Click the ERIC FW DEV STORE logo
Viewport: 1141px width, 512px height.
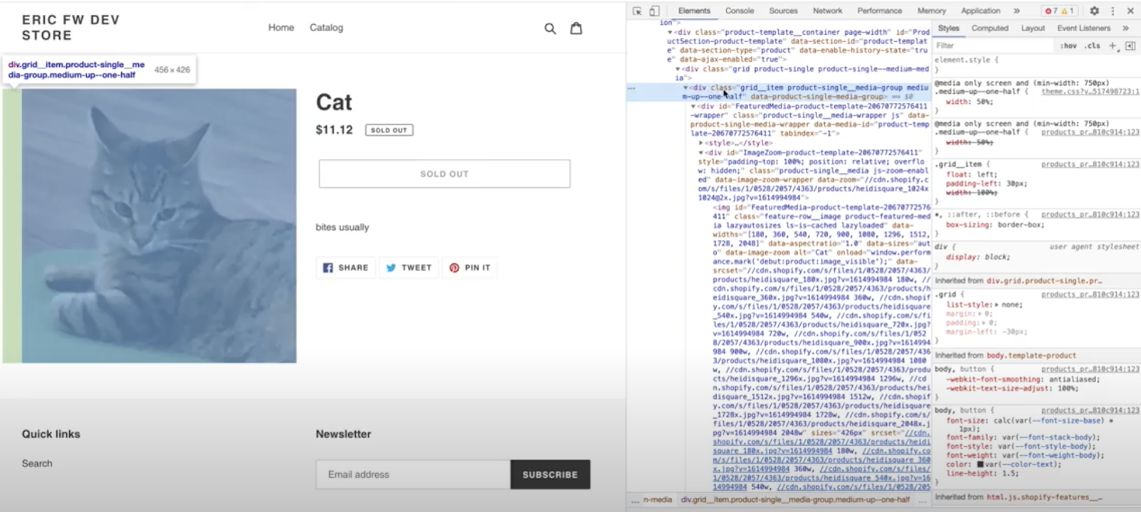tap(71, 28)
